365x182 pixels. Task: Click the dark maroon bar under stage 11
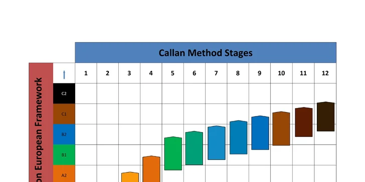pyautogui.click(x=304, y=122)
